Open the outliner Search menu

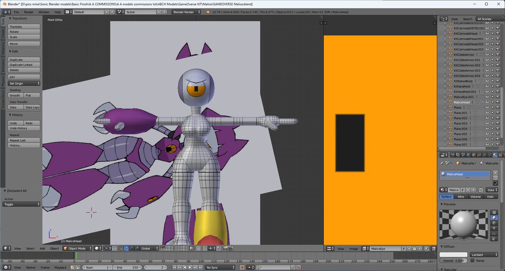coord(468,19)
